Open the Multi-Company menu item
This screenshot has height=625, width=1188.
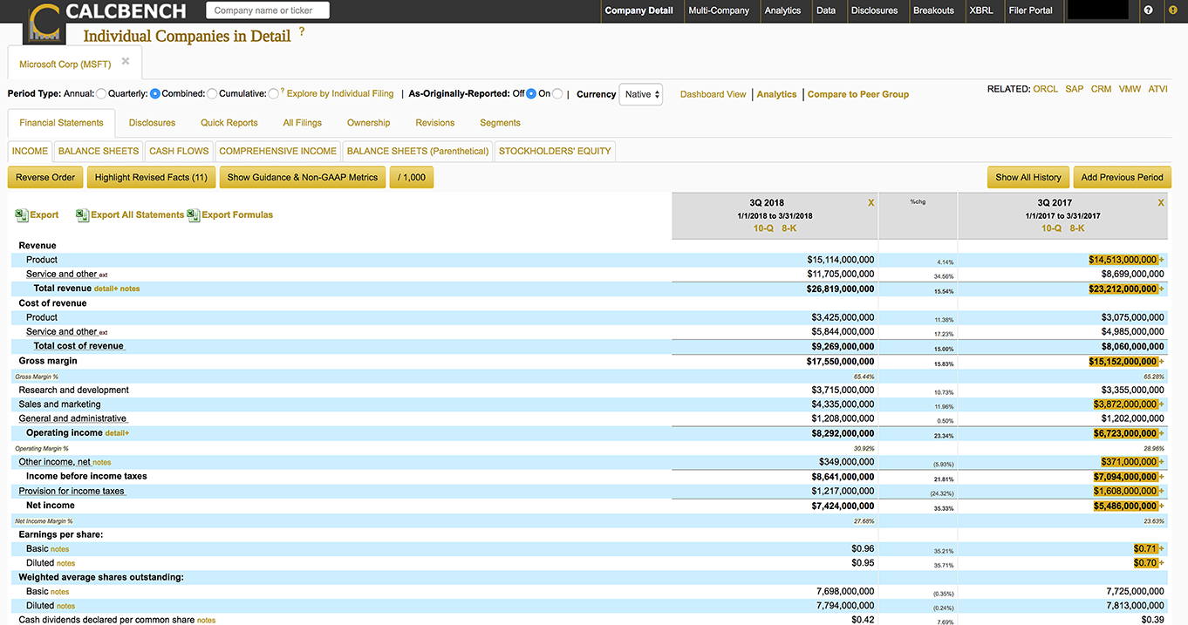tap(718, 10)
